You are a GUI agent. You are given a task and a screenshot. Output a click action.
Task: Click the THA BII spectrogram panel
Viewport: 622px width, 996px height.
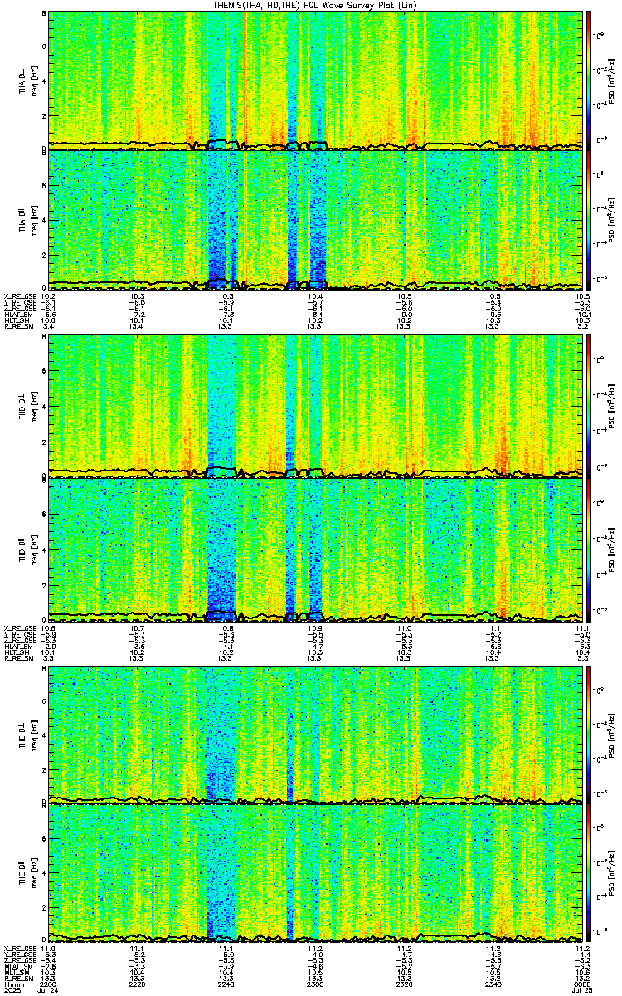click(x=315, y=218)
